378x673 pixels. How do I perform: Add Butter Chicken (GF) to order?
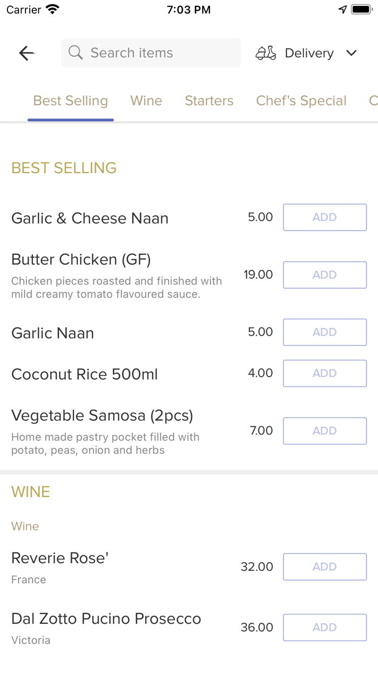coord(325,275)
